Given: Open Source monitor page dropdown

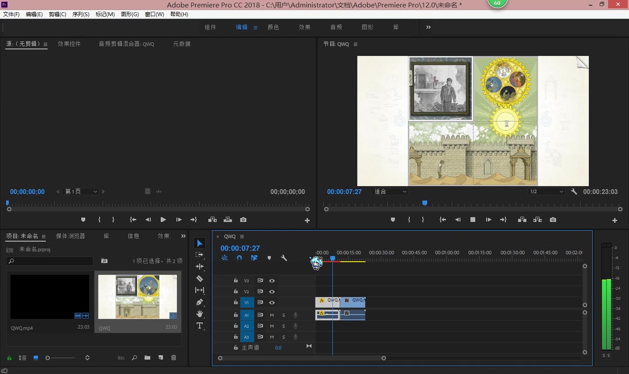Looking at the screenshot, I should 81,191.
